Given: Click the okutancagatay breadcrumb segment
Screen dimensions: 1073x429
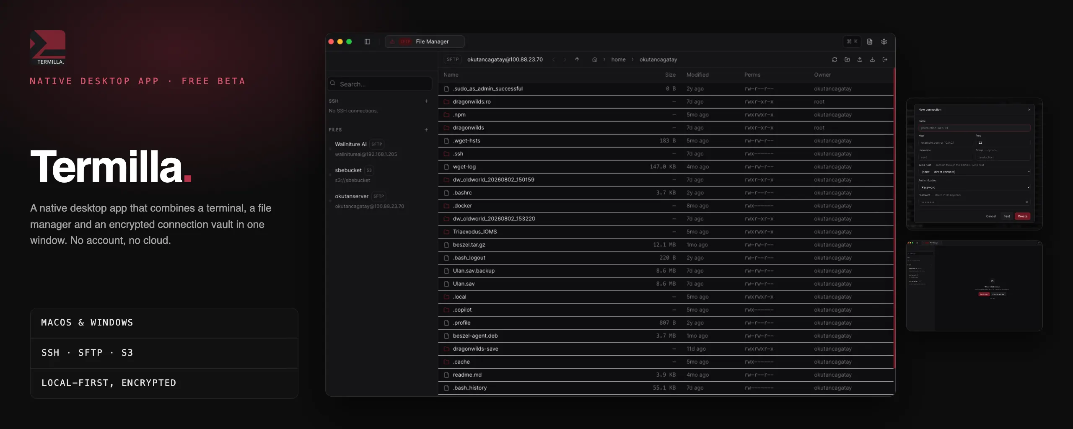Looking at the screenshot, I should coord(658,59).
